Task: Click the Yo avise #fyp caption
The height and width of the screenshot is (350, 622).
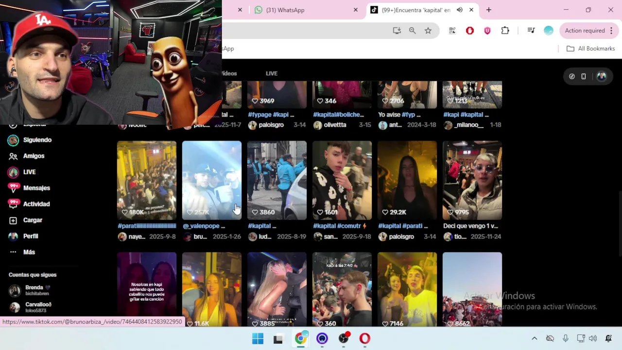Action: tap(399, 115)
